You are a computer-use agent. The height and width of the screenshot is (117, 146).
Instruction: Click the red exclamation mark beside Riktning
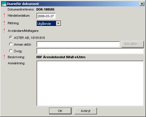tap(4, 23)
